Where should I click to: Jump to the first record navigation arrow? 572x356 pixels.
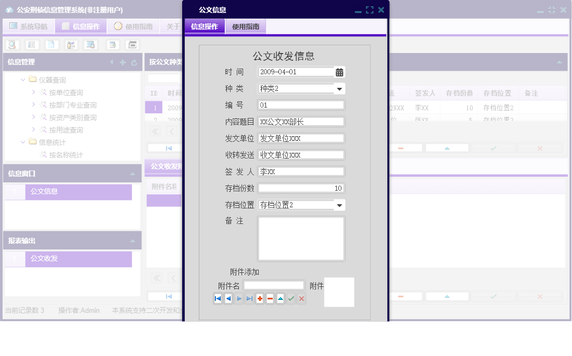coord(218,298)
